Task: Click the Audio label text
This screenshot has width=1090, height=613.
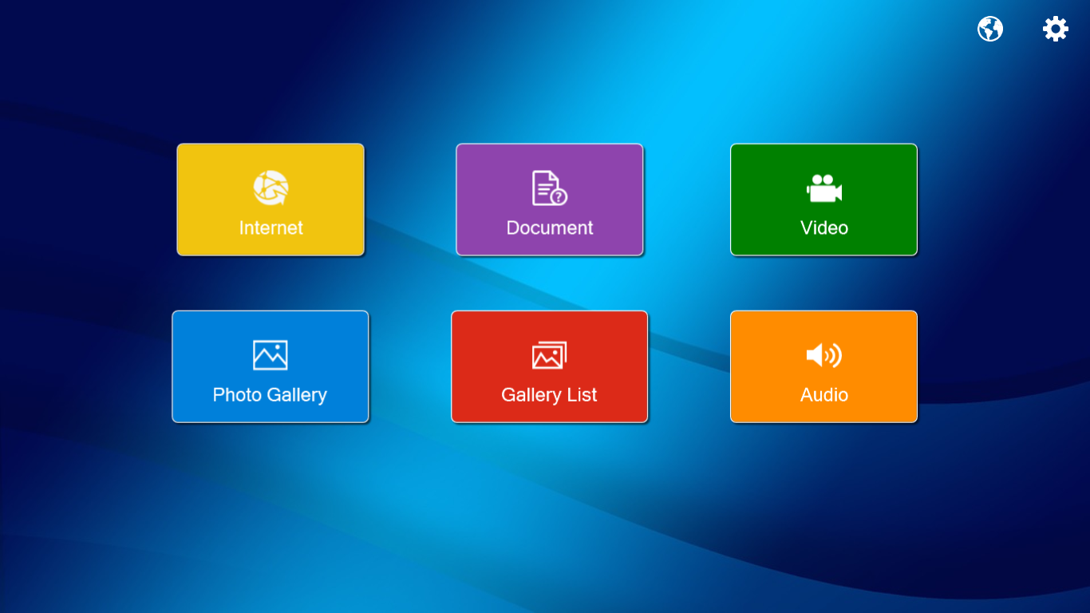Action: 823,394
